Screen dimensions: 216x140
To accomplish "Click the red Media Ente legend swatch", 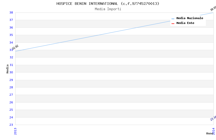I will pos(173,23).
